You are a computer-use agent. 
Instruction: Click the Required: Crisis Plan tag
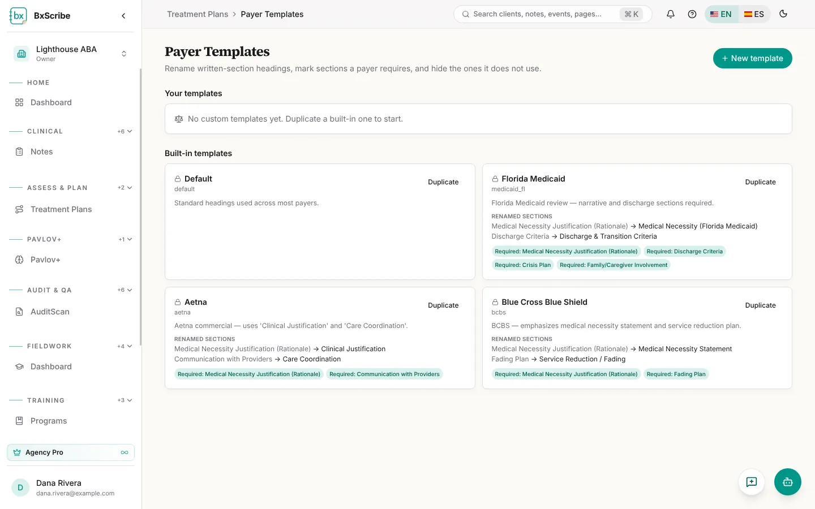[x=522, y=265]
